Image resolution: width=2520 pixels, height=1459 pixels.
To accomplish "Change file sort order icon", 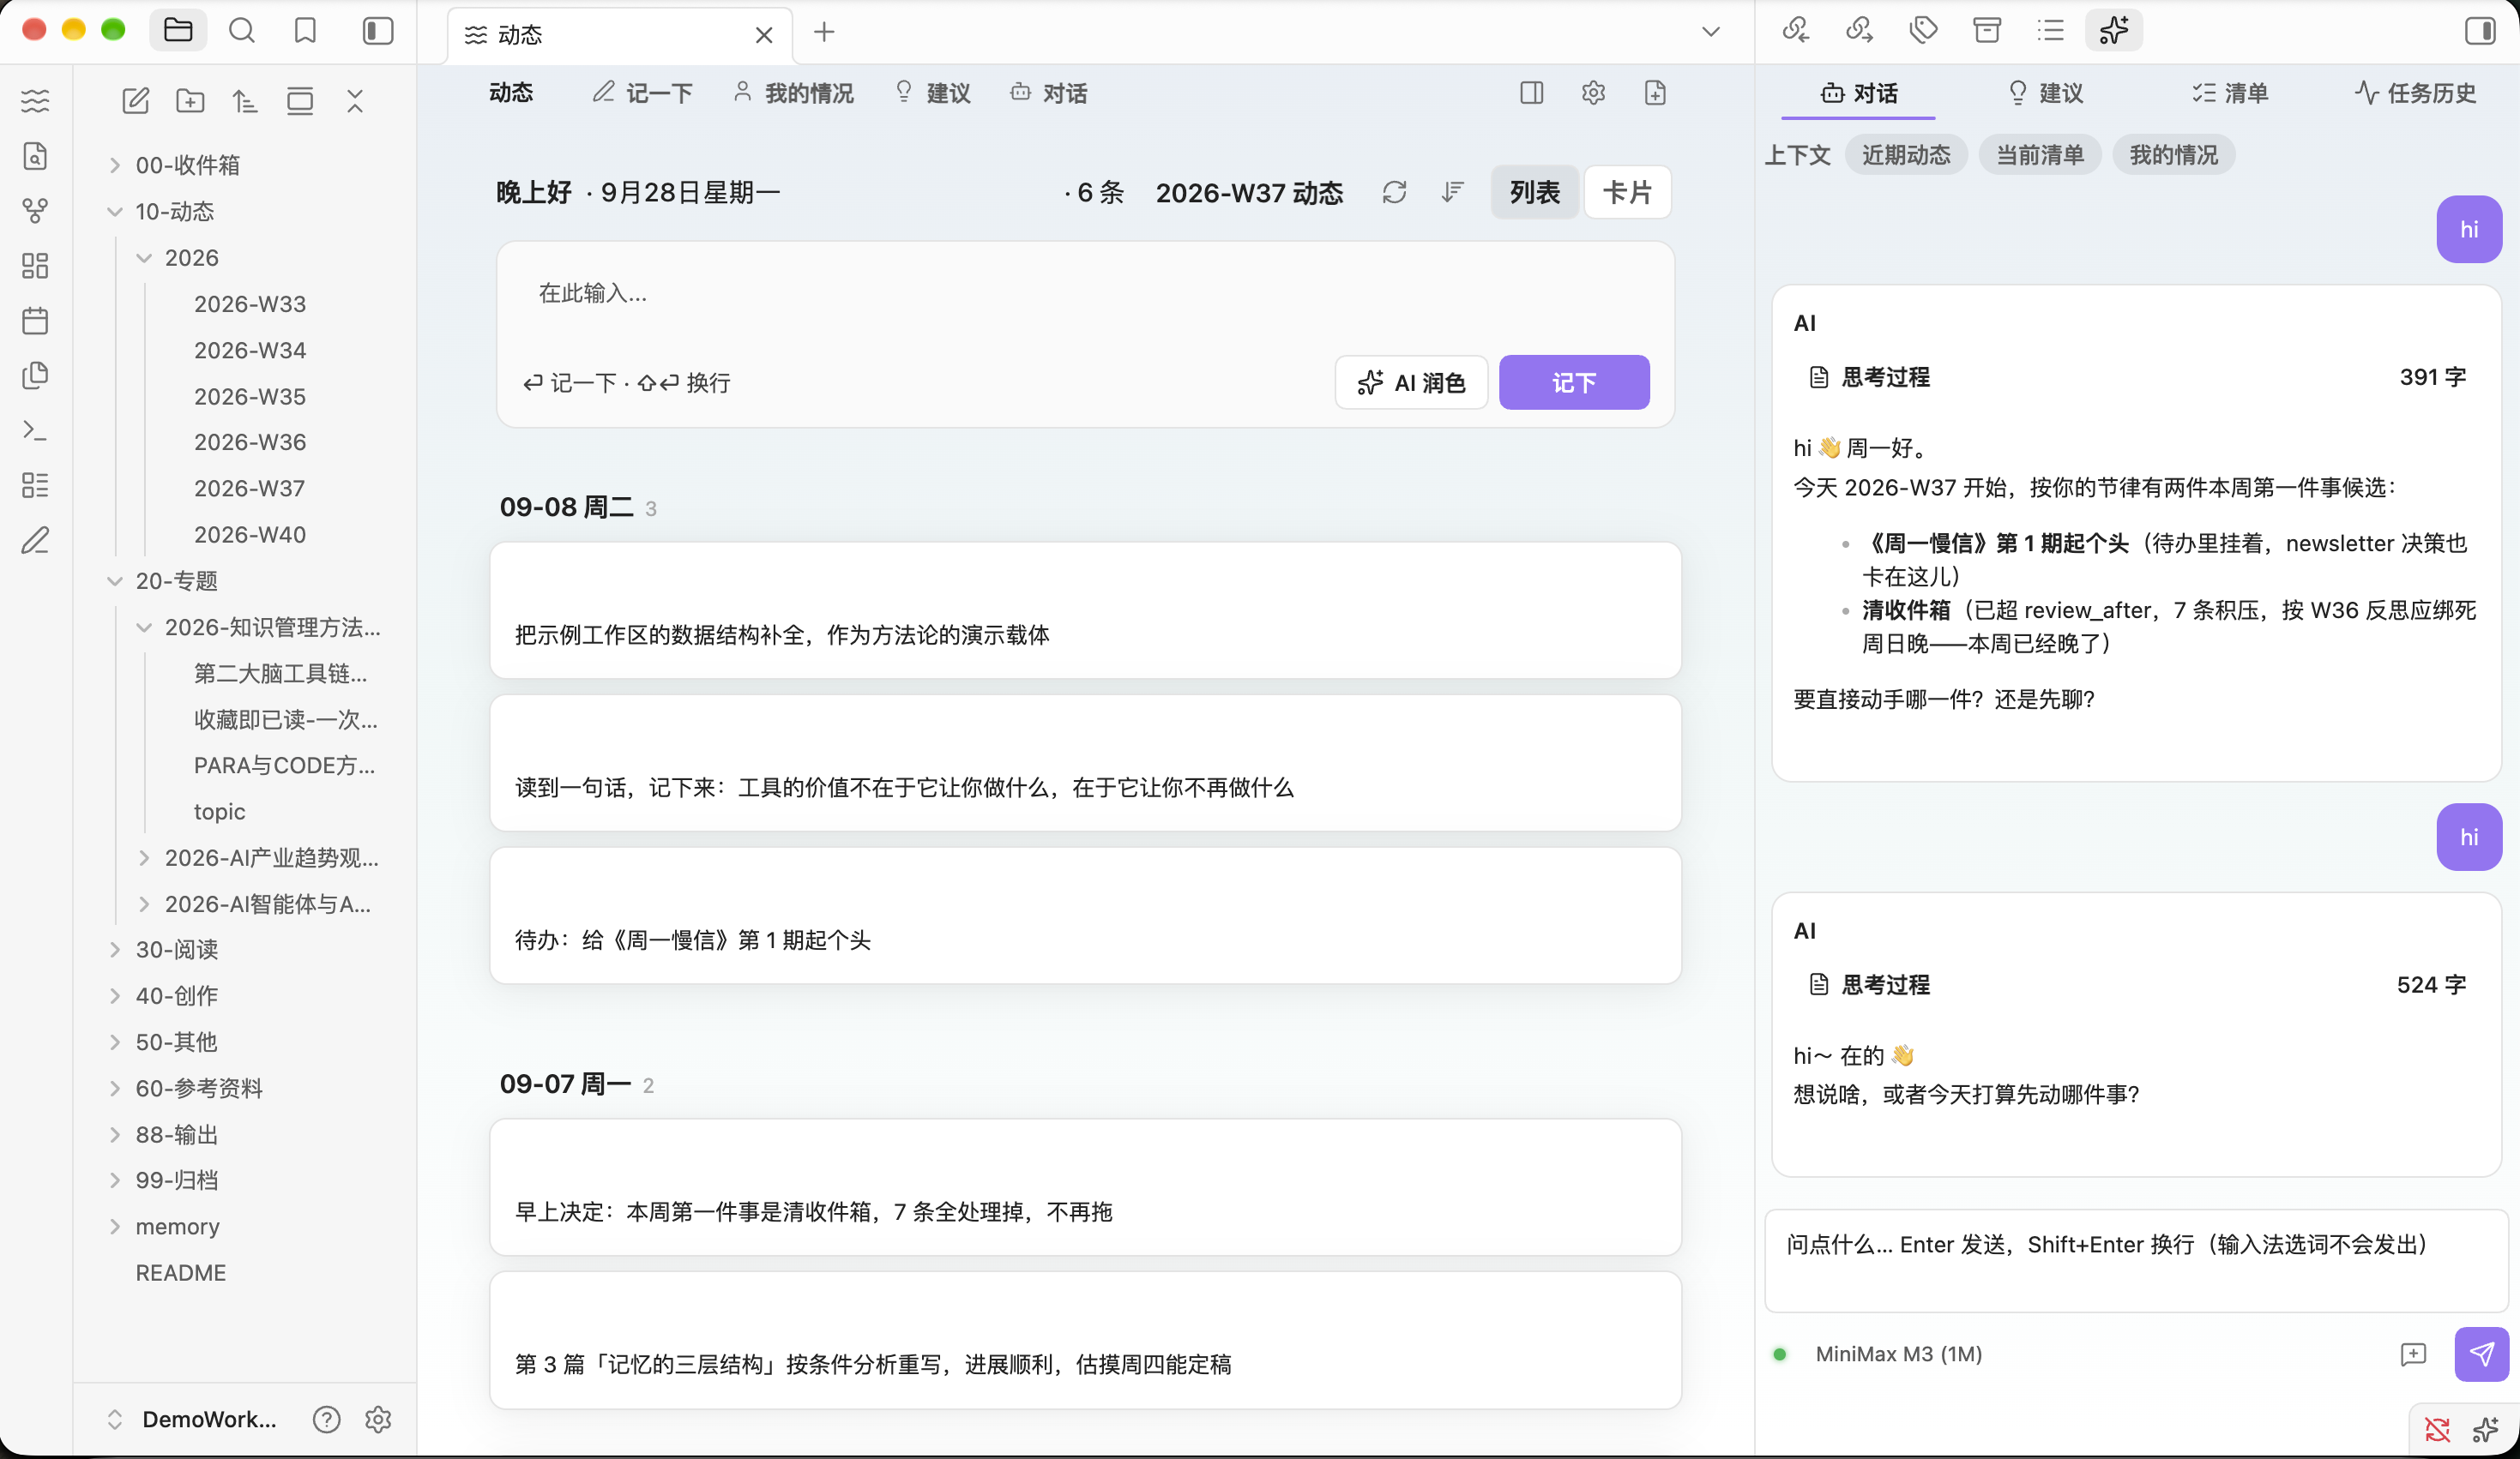I will (245, 101).
